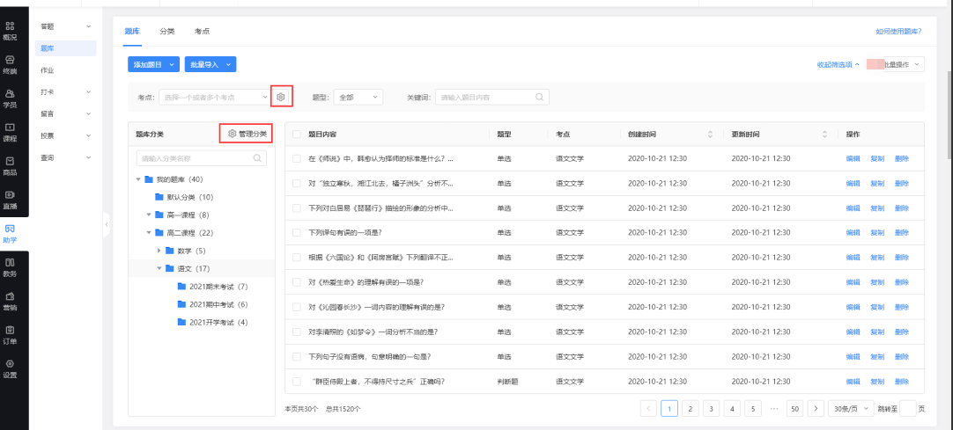Open 设置 settings in the sidebar
The height and width of the screenshot is (430, 953).
coord(10,368)
